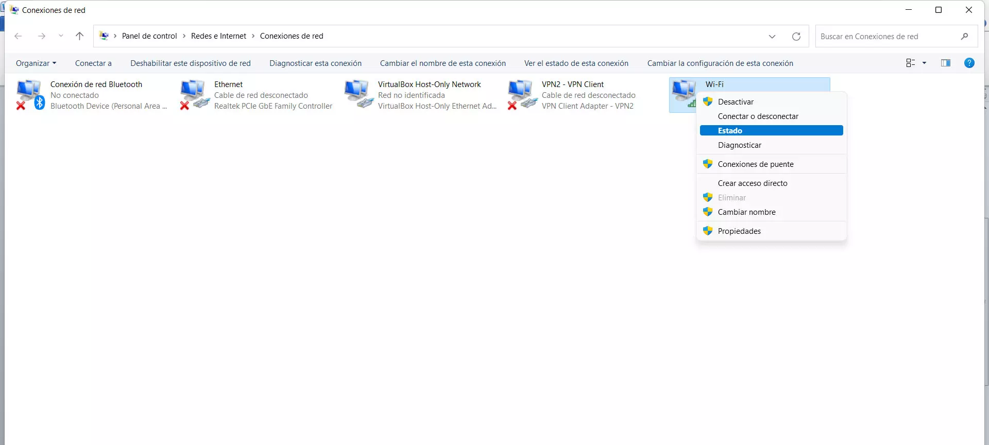Navigate to Redes e Internet breadcrumb
The image size is (989, 445).
(218, 36)
